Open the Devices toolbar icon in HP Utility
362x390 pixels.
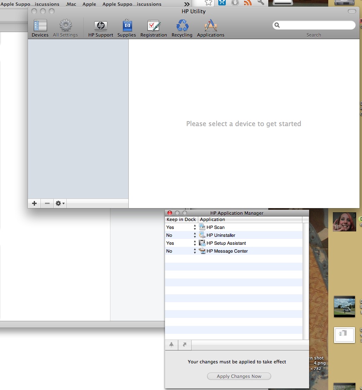point(40,28)
